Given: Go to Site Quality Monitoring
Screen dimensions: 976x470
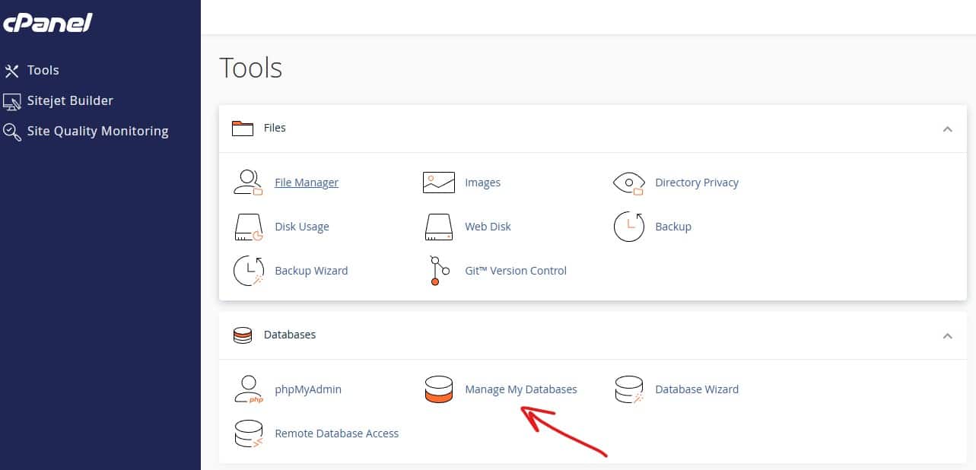Looking at the screenshot, I should coord(97,131).
